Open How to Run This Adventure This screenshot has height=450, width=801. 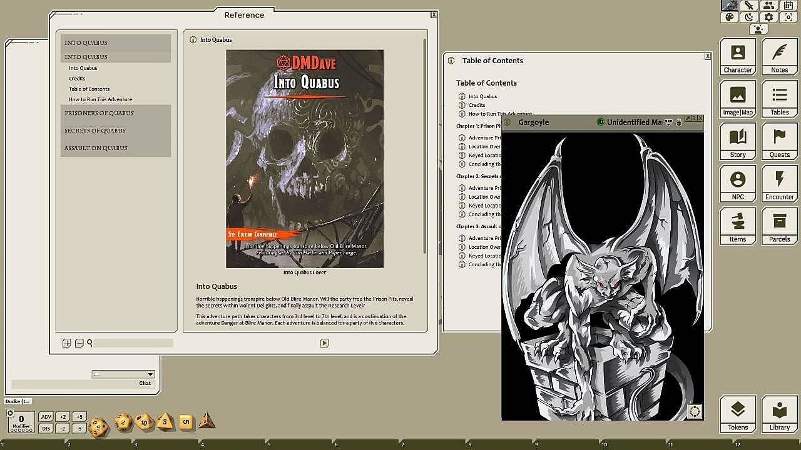click(100, 99)
